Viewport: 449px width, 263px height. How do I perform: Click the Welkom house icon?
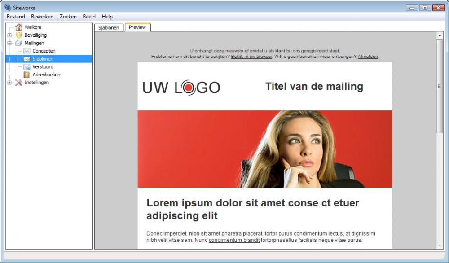[18, 27]
